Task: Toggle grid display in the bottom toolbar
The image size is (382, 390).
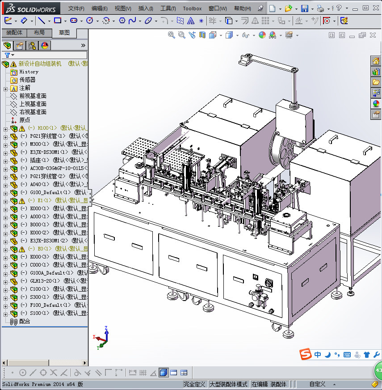Action: tap(143, 373)
